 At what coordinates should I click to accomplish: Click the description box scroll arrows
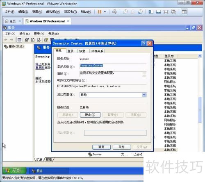point(144,74)
